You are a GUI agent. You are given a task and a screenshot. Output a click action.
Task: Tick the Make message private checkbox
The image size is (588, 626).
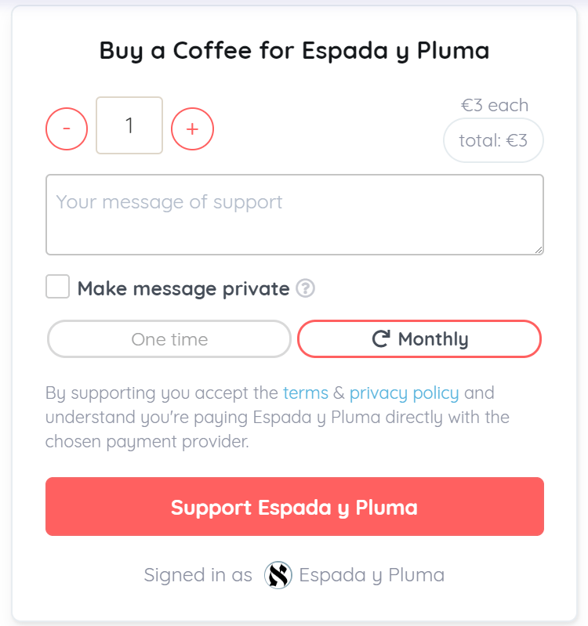[57, 288]
